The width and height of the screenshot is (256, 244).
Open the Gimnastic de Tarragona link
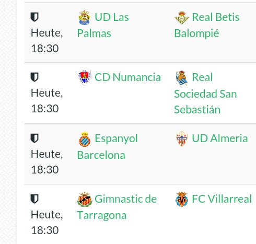tap(117, 207)
